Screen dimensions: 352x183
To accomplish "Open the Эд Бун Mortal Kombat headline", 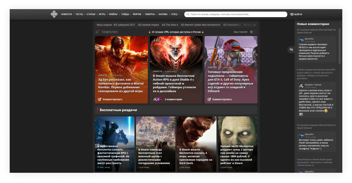I will [121, 85].
